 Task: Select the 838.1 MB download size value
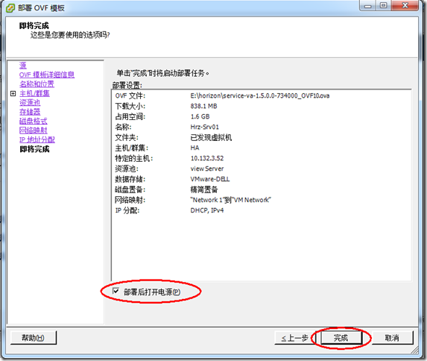pos(203,106)
